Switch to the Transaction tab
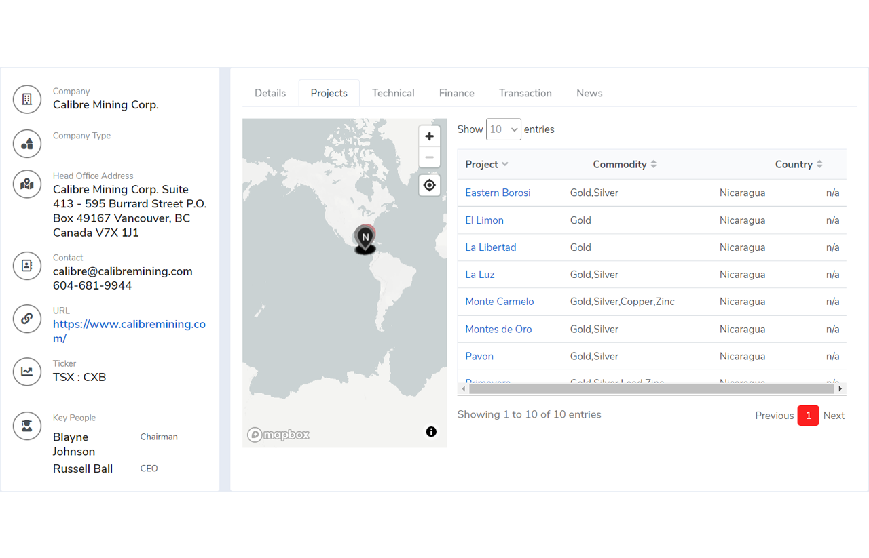Screen dimensions: 869x558 point(525,94)
